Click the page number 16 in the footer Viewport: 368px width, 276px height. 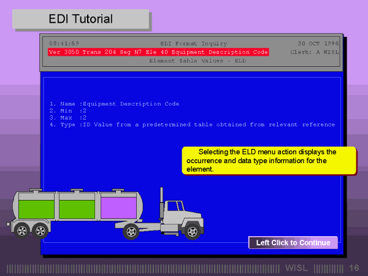[x=354, y=268]
